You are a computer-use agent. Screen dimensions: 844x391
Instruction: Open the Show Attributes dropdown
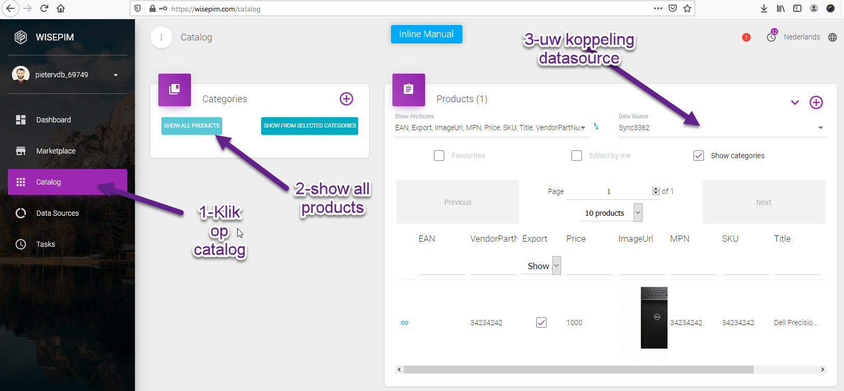[492, 128]
